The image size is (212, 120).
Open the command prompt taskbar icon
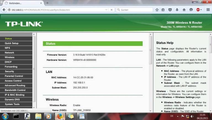(x=16, y=116)
